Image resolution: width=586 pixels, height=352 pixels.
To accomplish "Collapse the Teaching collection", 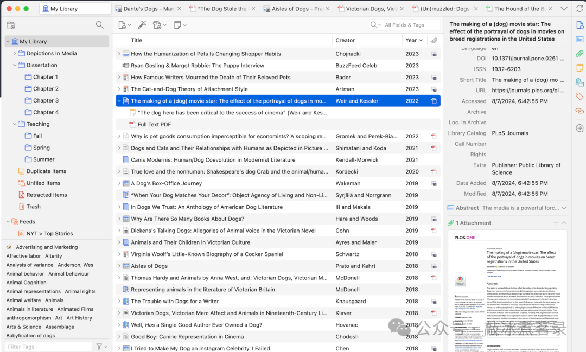I will pyautogui.click(x=15, y=124).
